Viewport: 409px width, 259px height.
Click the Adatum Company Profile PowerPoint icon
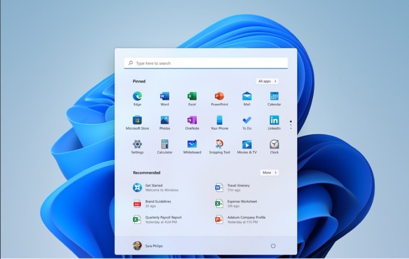(219, 219)
